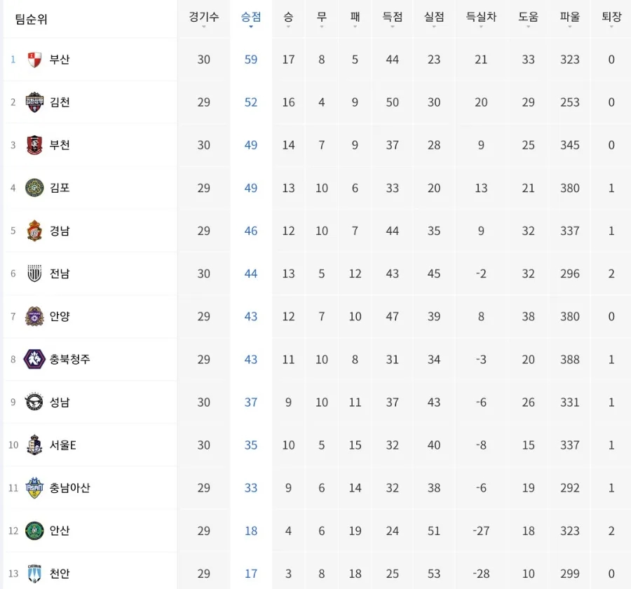Click the 전남 striped shield logo
The image size is (631, 589).
[x=34, y=273]
